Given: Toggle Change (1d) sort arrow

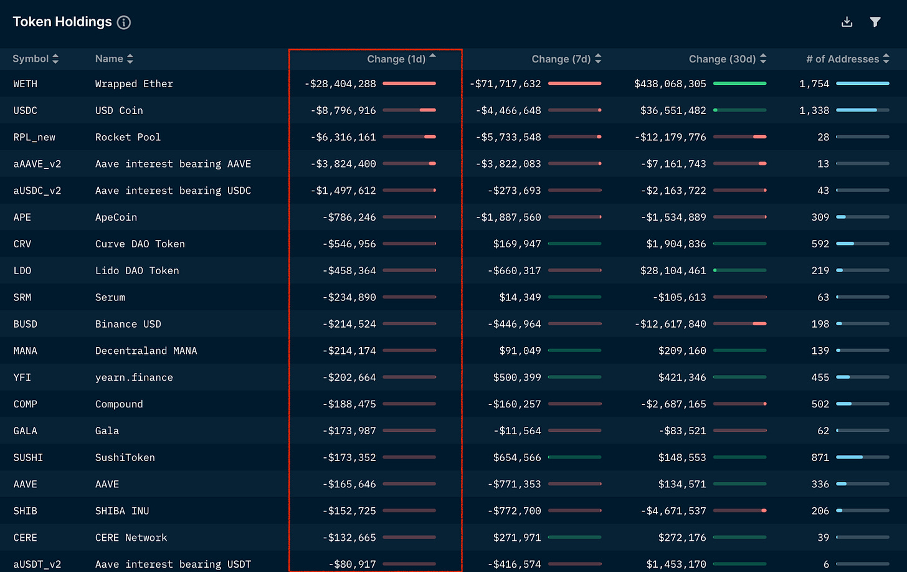Looking at the screenshot, I should click(x=433, y=55).
